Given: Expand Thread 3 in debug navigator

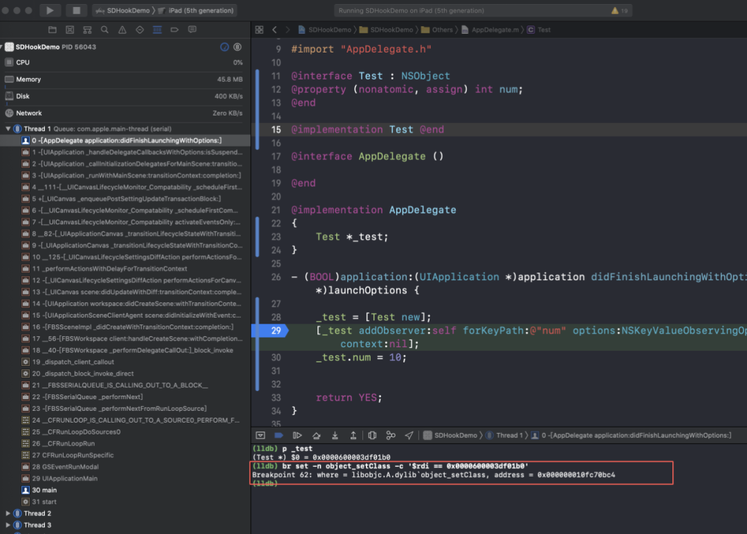Looking at the screenshot, I should tap(8, 525).
